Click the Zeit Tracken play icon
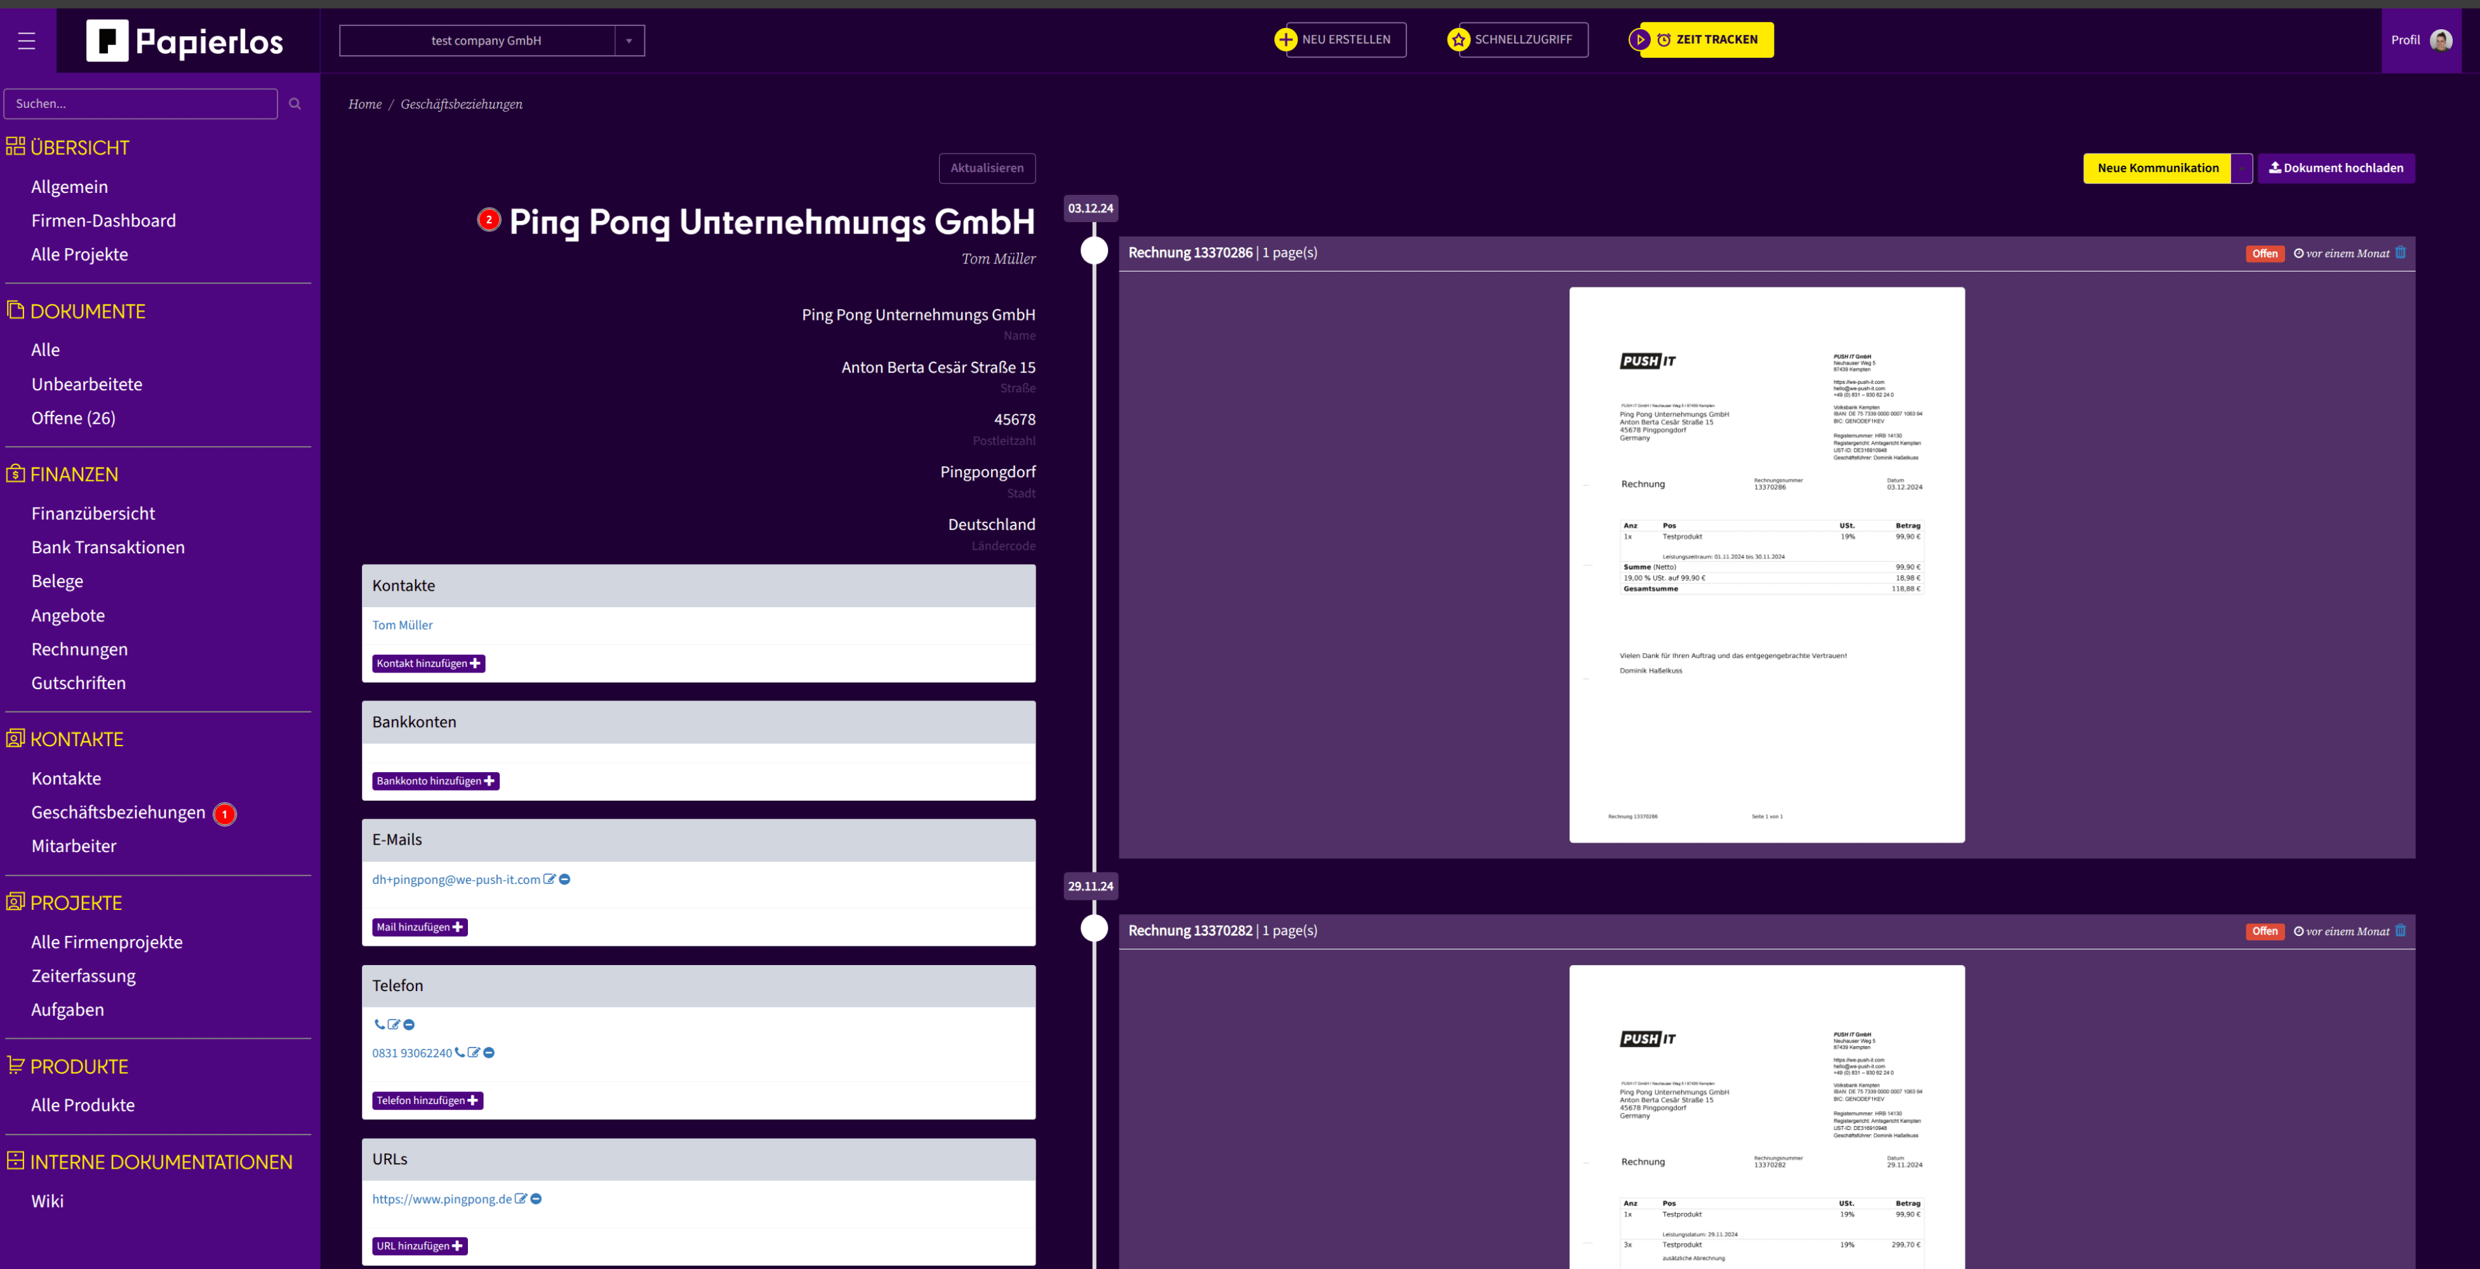This screenshot has height=1269, width=2480. (1639, 39)
